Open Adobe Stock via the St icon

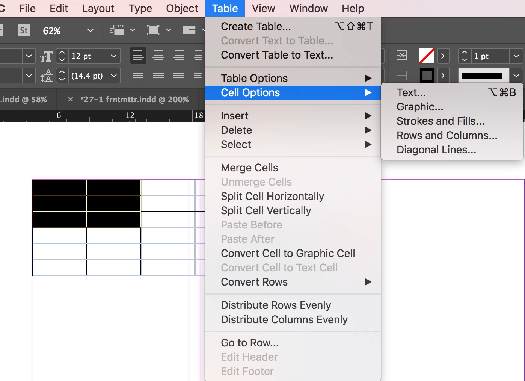click(x=24, y=30)
